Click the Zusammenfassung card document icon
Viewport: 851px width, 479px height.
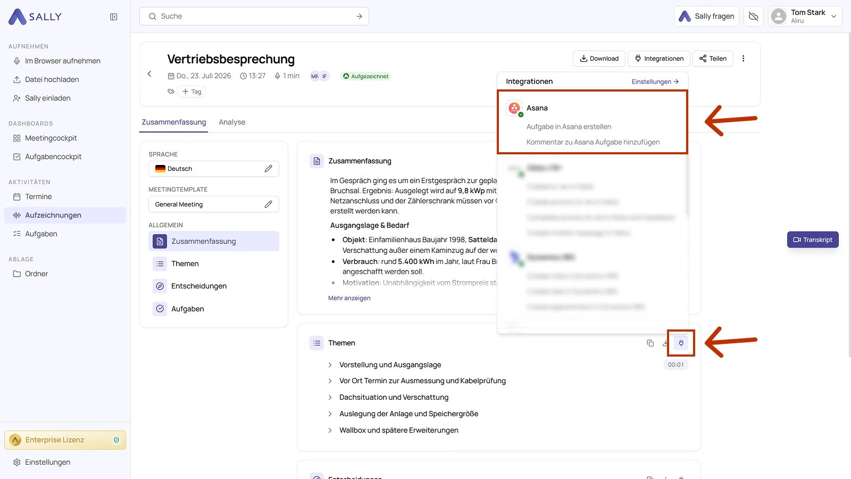317,161
